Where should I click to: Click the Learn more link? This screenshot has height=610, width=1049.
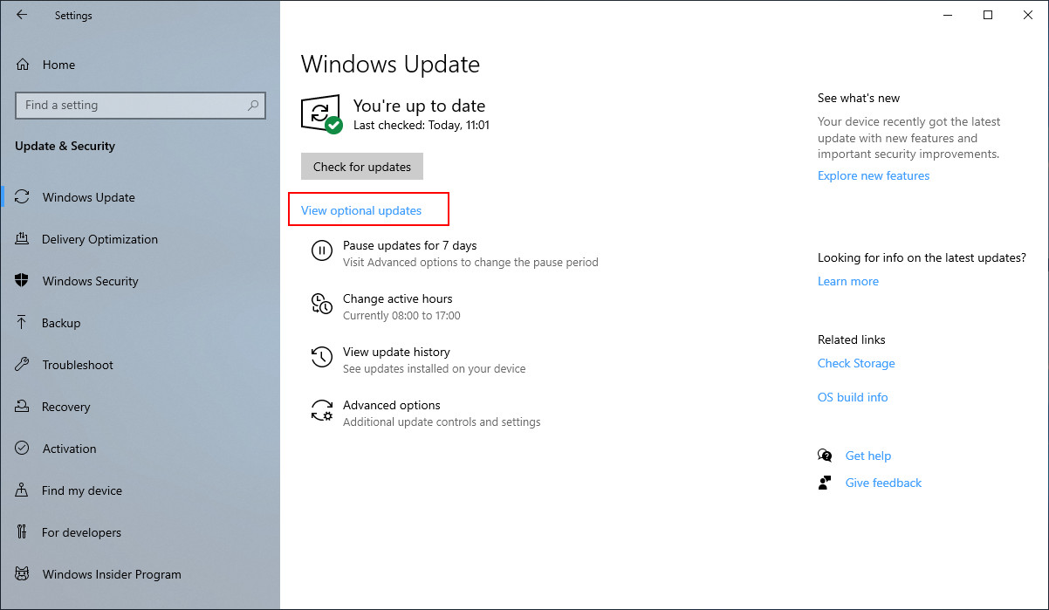pos(848,281)
